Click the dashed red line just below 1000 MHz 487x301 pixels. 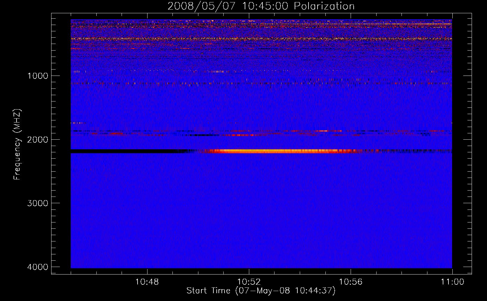211,83
